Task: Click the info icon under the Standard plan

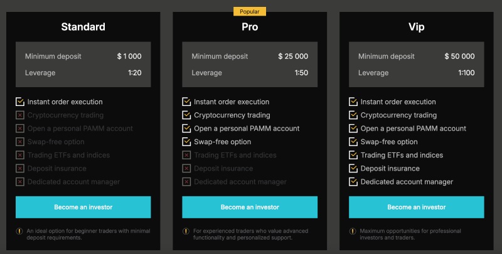Action: 19,231
